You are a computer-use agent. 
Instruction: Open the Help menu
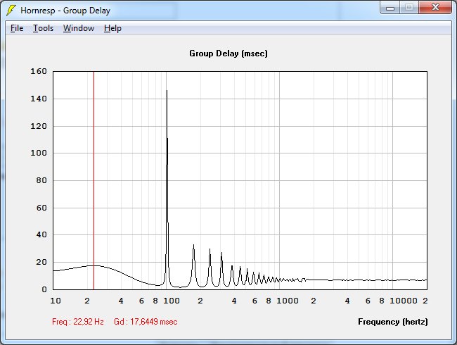(x=112, y=28)
